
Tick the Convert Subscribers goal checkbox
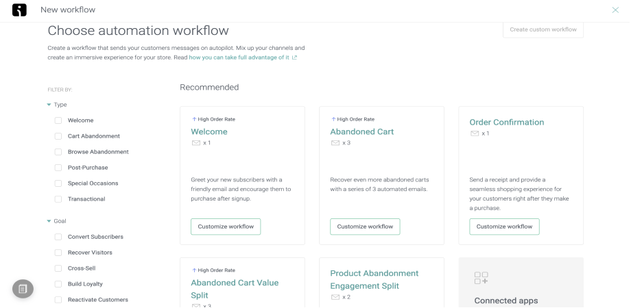pyautogui.click(x=58, y=237)
